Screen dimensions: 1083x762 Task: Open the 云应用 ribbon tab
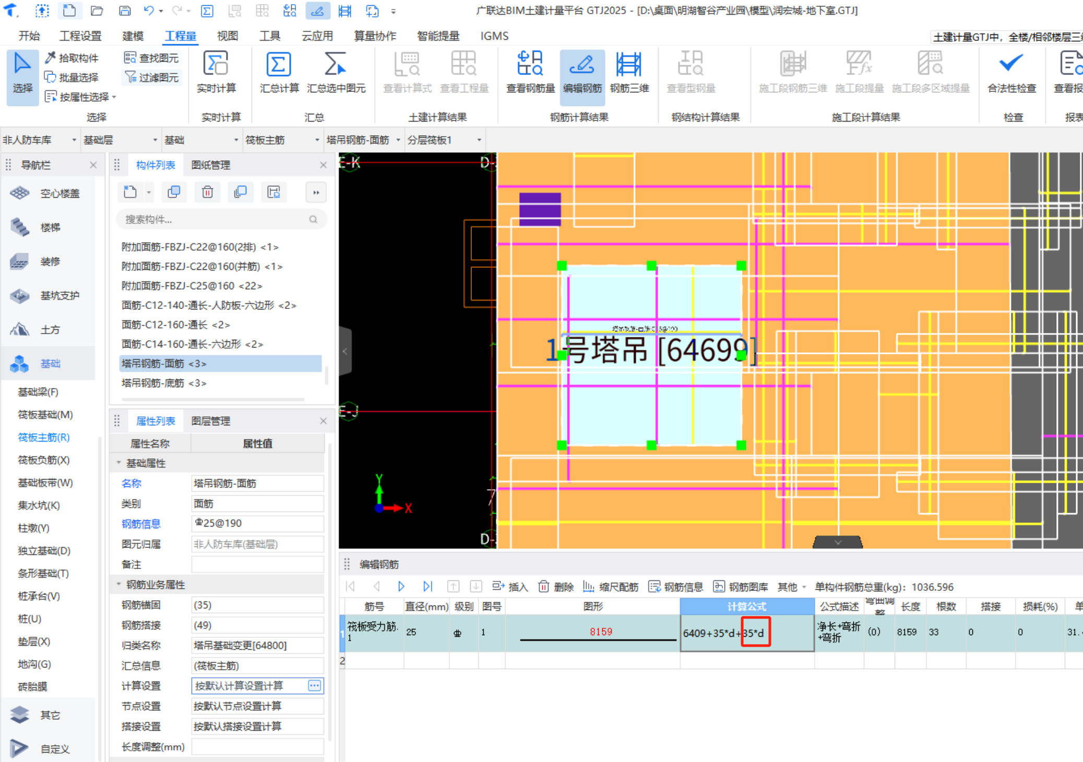coord(317,35)
